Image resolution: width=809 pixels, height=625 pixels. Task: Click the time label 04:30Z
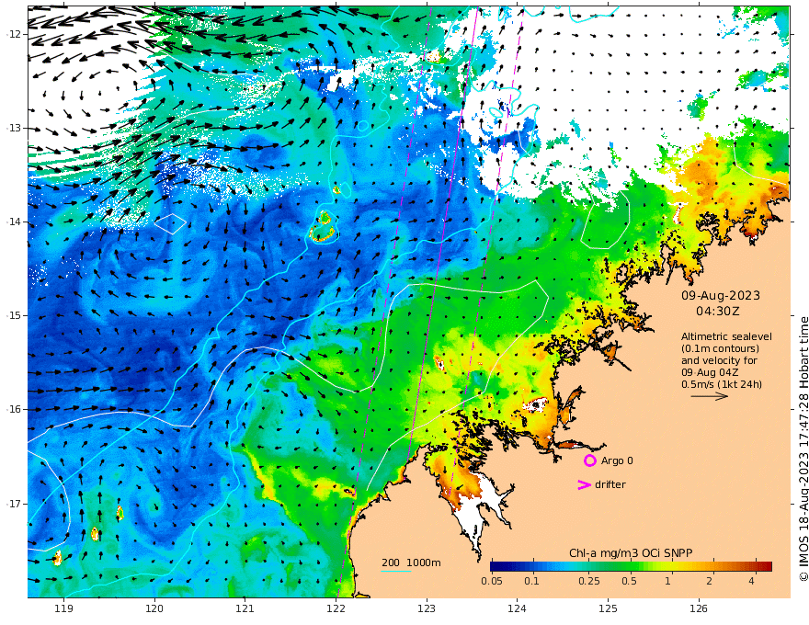pyautogui.click(x=718, y=311)
